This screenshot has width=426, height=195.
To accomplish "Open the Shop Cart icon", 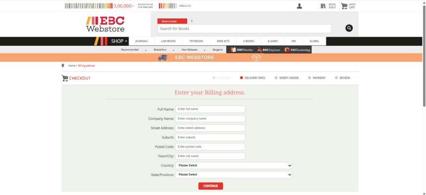I will click(344, 6).
